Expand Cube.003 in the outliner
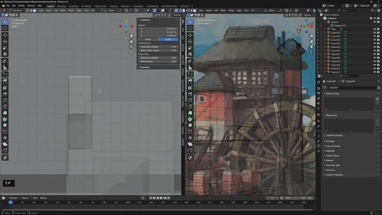This screenshot has width=382, height=215. pos(325,40)
